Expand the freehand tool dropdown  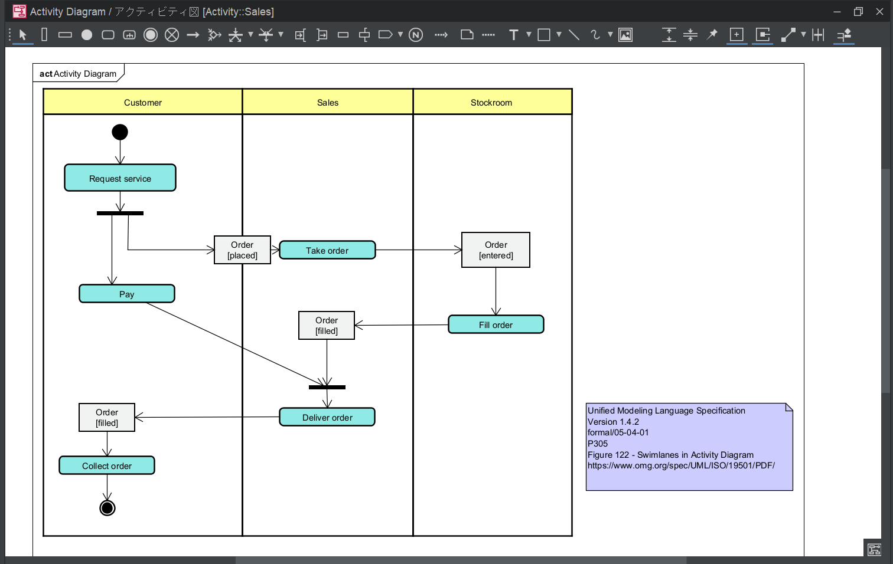(x=610, y=34)
